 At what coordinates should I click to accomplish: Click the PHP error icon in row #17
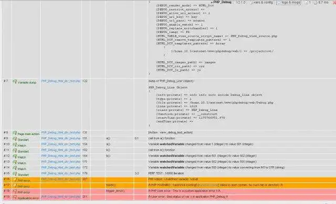(x=15, y=186)
